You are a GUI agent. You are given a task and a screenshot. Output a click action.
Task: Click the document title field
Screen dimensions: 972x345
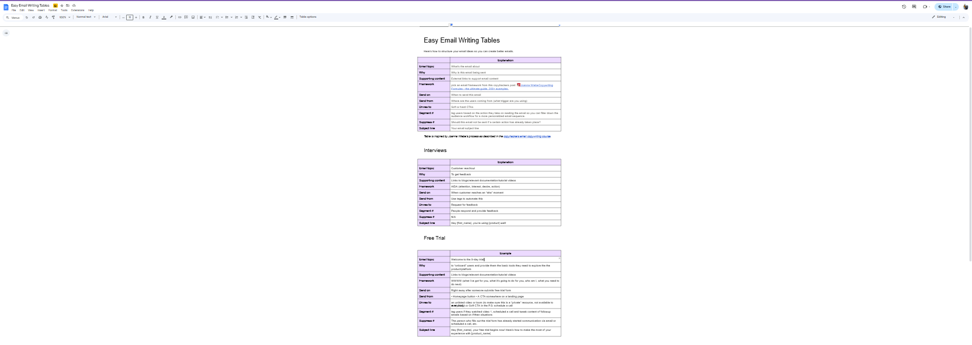30,6
